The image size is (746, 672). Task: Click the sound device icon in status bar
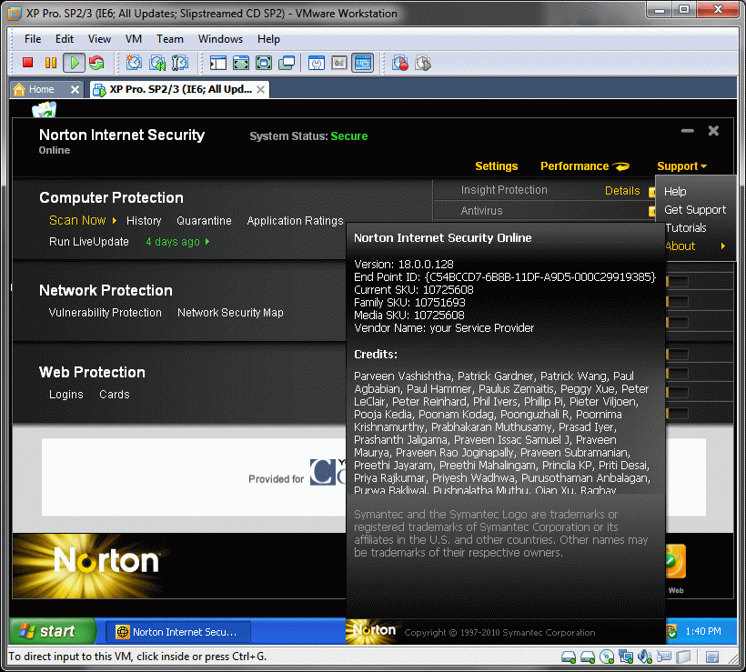(645, 657)
